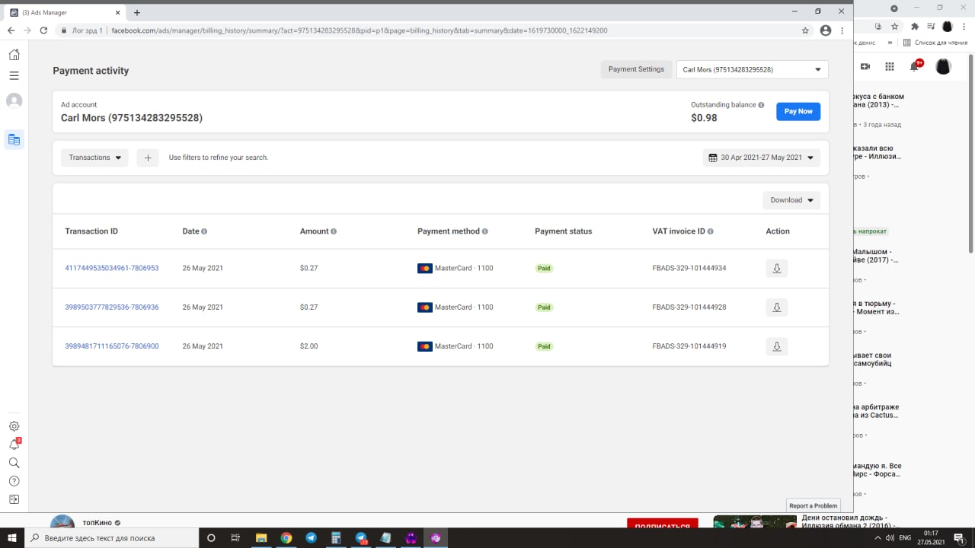The image size is (975, 548).
Task: Download invoice FBADS-329-101444934
Action: [x=776, y=268]
